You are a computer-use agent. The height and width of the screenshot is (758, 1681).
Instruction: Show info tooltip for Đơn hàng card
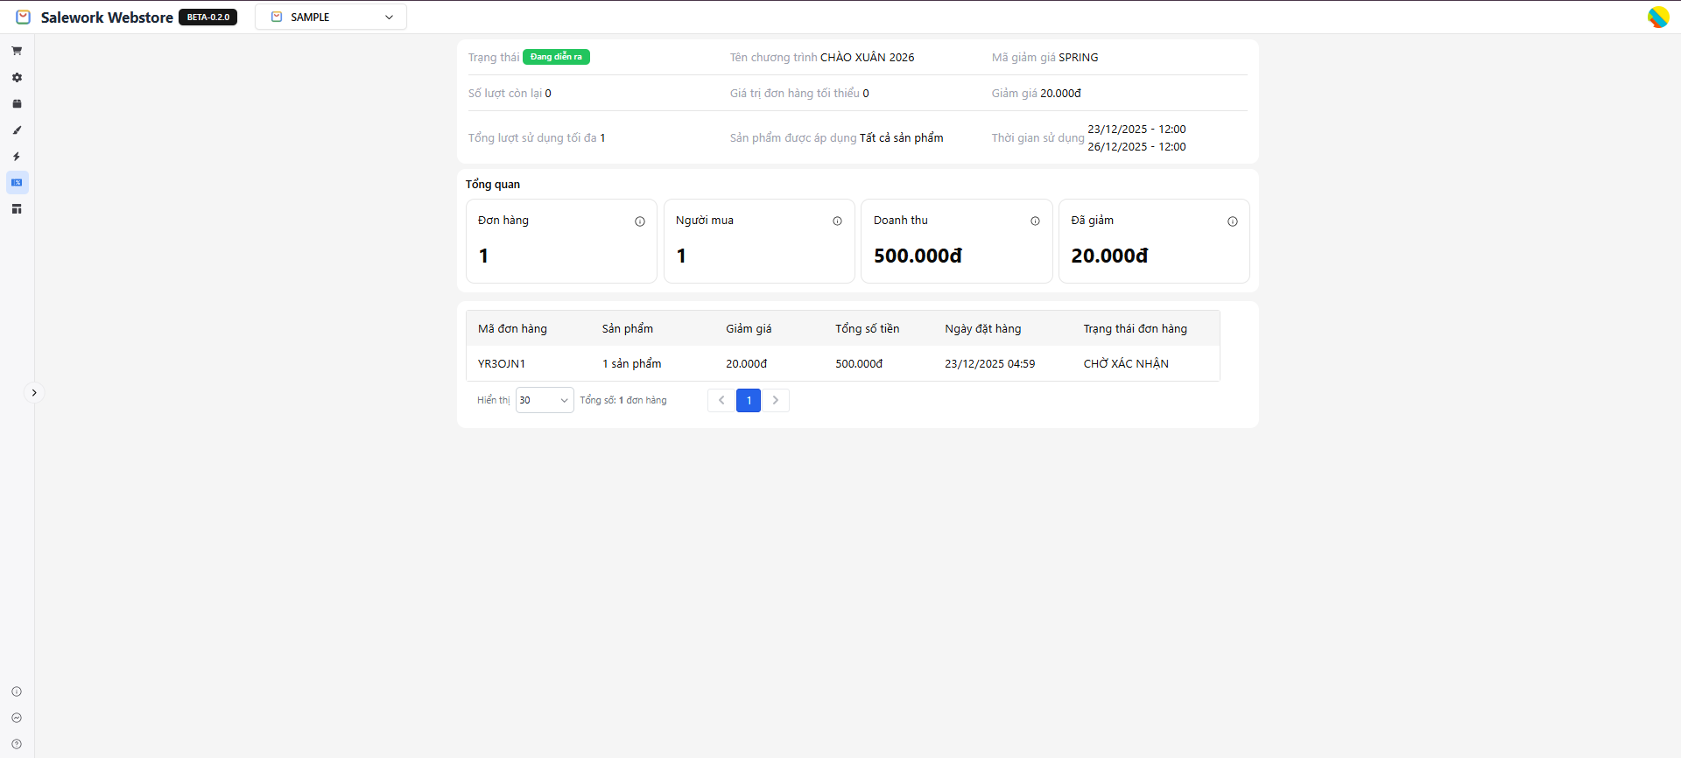click(640, 221)
